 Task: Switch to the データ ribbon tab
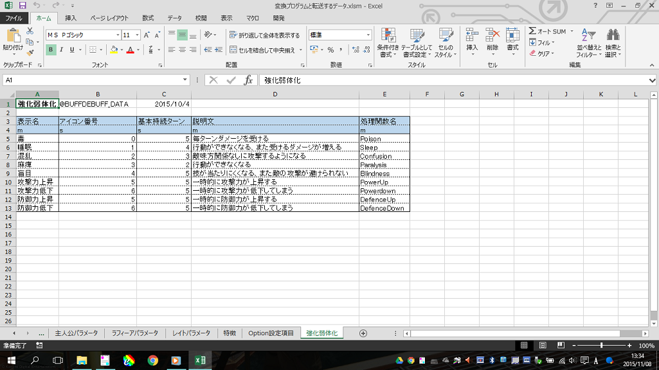[x=174, y=18]
